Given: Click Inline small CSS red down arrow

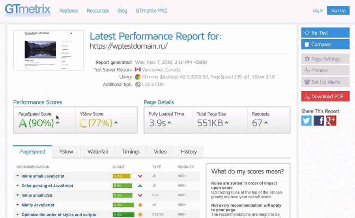Looking at the screenshot, I should [140, 196].
